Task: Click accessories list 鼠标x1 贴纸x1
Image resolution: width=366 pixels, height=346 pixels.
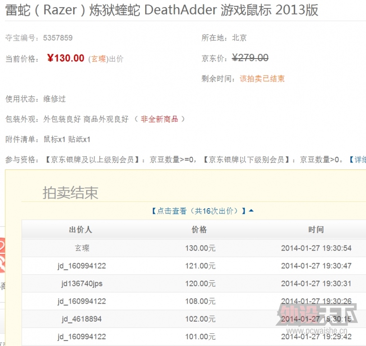Action: click(x=67, y=140)
